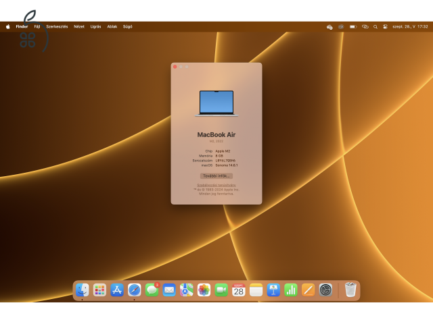Image resolution: width=433 pixels, height=324 pixels.
Task: Open the Ablak menu
Action: [112, 27]
